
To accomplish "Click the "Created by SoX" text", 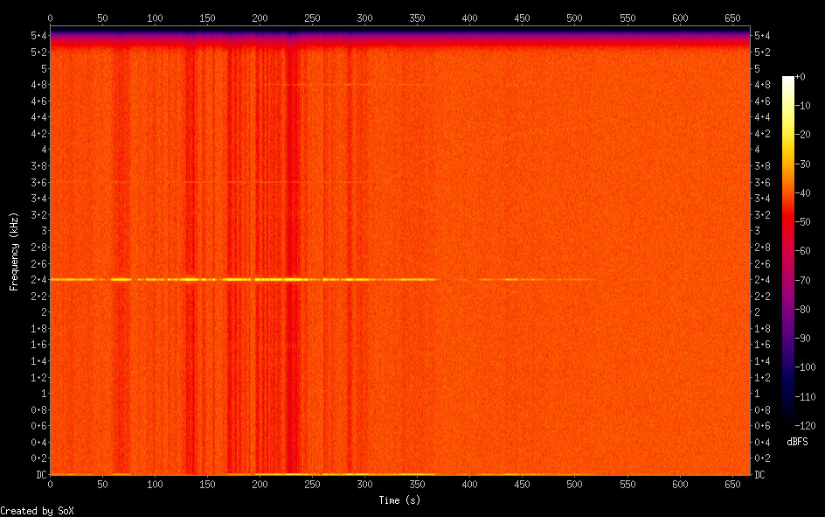I will (37, 510).
